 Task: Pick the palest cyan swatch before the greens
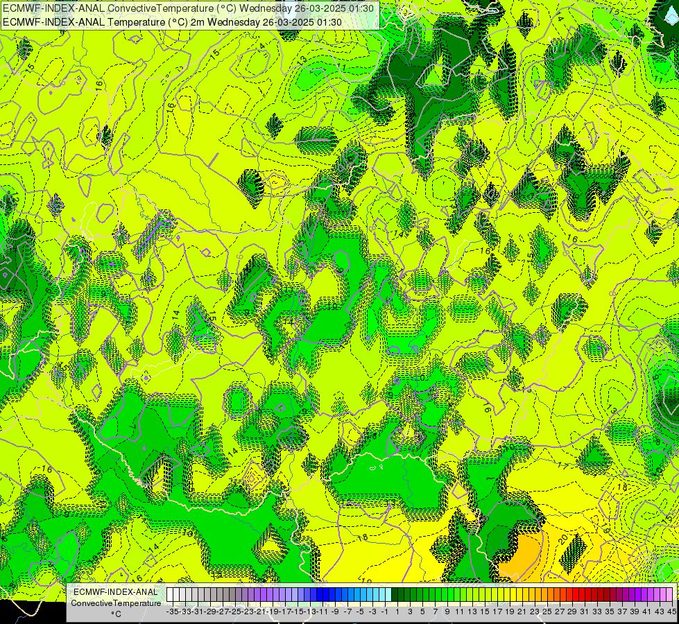[x=388, y=594]
